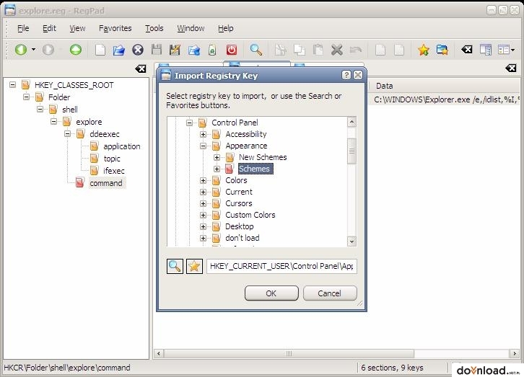Click the dialog tree scroll-down arrow
This screenshot has height=377, width=524.
pyautogui.click(x=351, y=241)
